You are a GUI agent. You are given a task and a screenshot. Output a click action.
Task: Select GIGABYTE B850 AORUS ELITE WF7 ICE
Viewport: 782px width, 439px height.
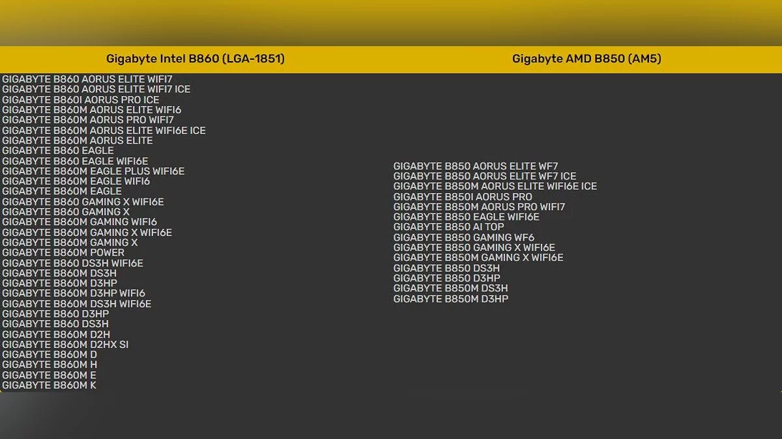click(x=485, y=176)
